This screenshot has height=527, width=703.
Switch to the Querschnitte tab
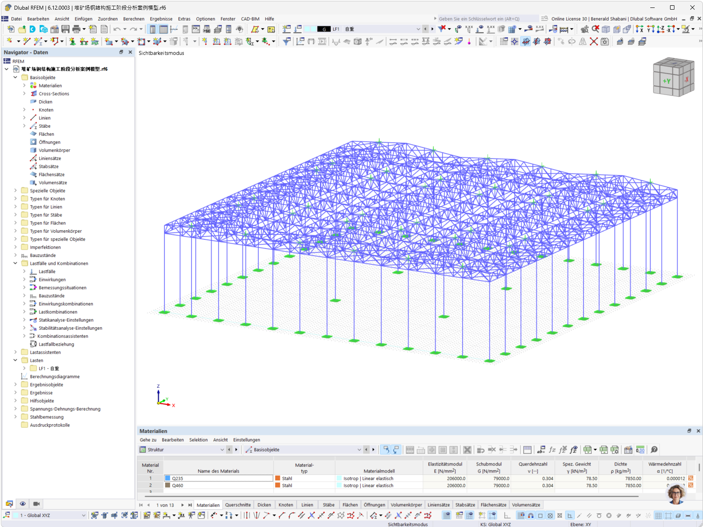(238, 505)
